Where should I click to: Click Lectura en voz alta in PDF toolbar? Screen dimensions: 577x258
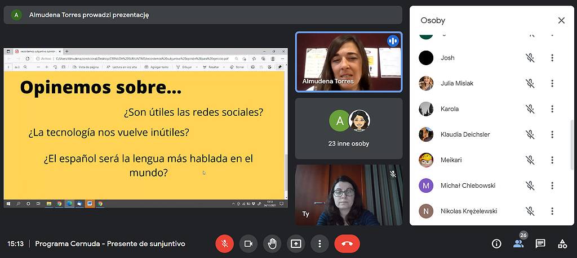pos(122,67)
